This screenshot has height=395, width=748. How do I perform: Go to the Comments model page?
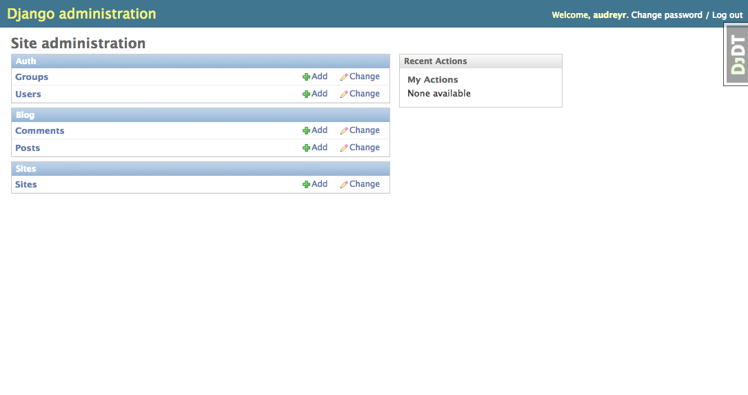click(40, 131)
